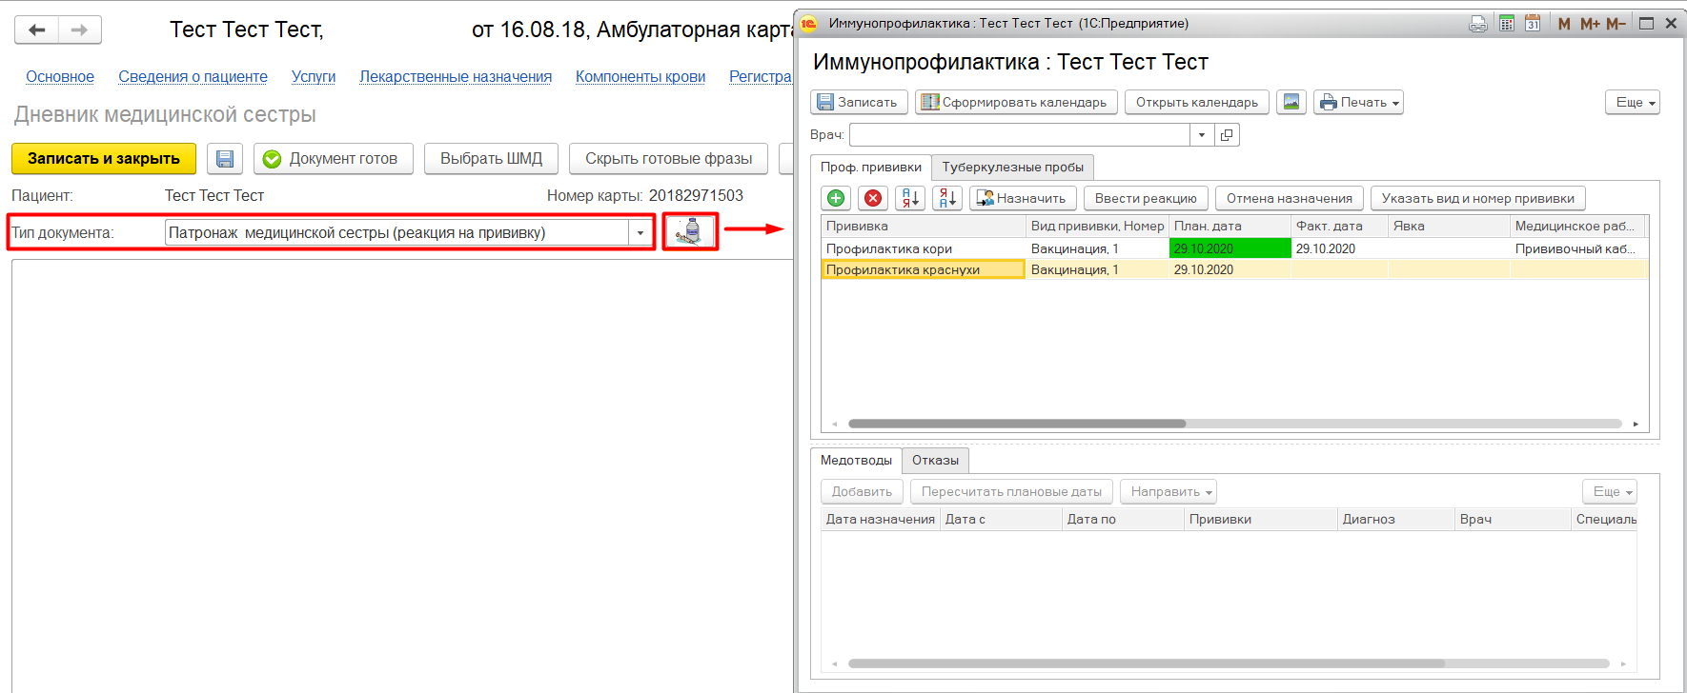Click the green add vaccination row button
1687x693 pixels.
click(x=836, y=198)
